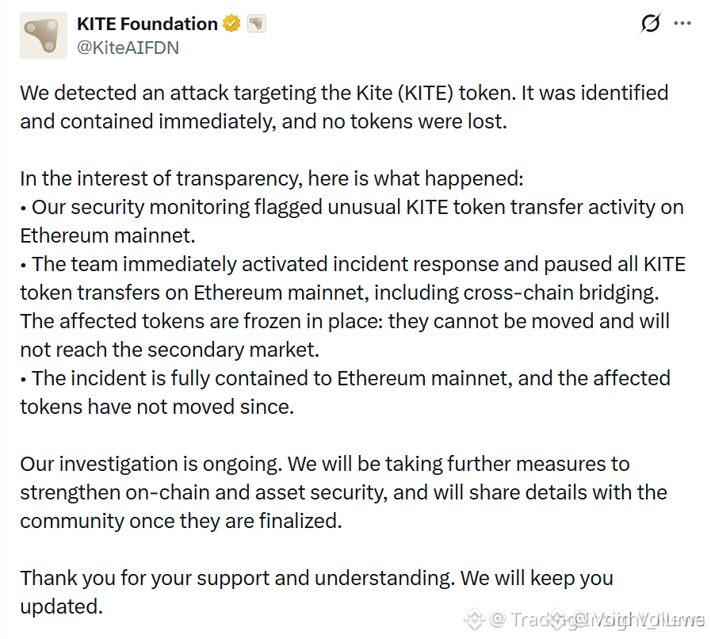Click the KITE Foundation display name

click(147, 24)
